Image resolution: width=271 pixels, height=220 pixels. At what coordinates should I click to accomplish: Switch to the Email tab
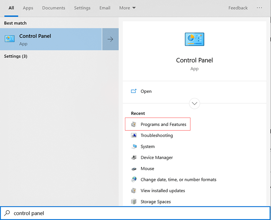[105, 8]
